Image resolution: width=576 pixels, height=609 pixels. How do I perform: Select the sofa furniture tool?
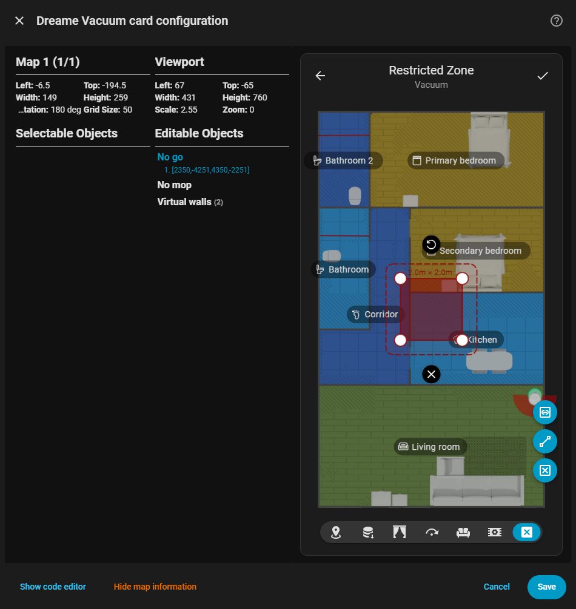pyautogui.click(x=463, y=532)
